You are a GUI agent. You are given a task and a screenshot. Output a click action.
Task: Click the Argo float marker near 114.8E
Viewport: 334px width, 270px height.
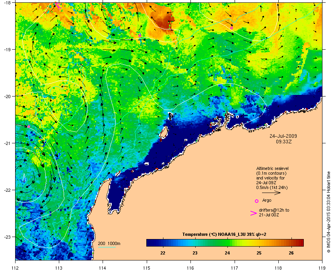tap(140, 35)
